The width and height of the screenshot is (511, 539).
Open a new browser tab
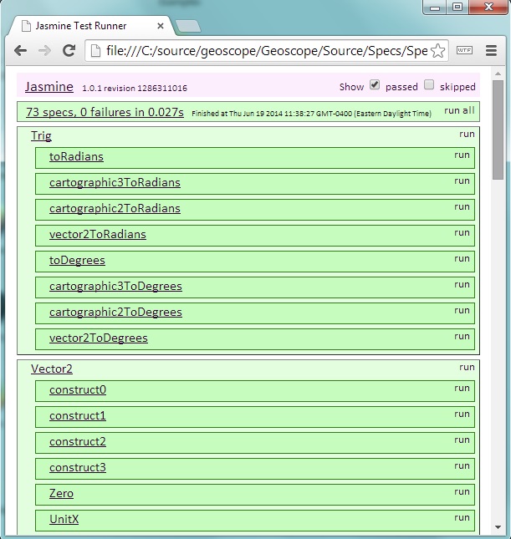188,27
